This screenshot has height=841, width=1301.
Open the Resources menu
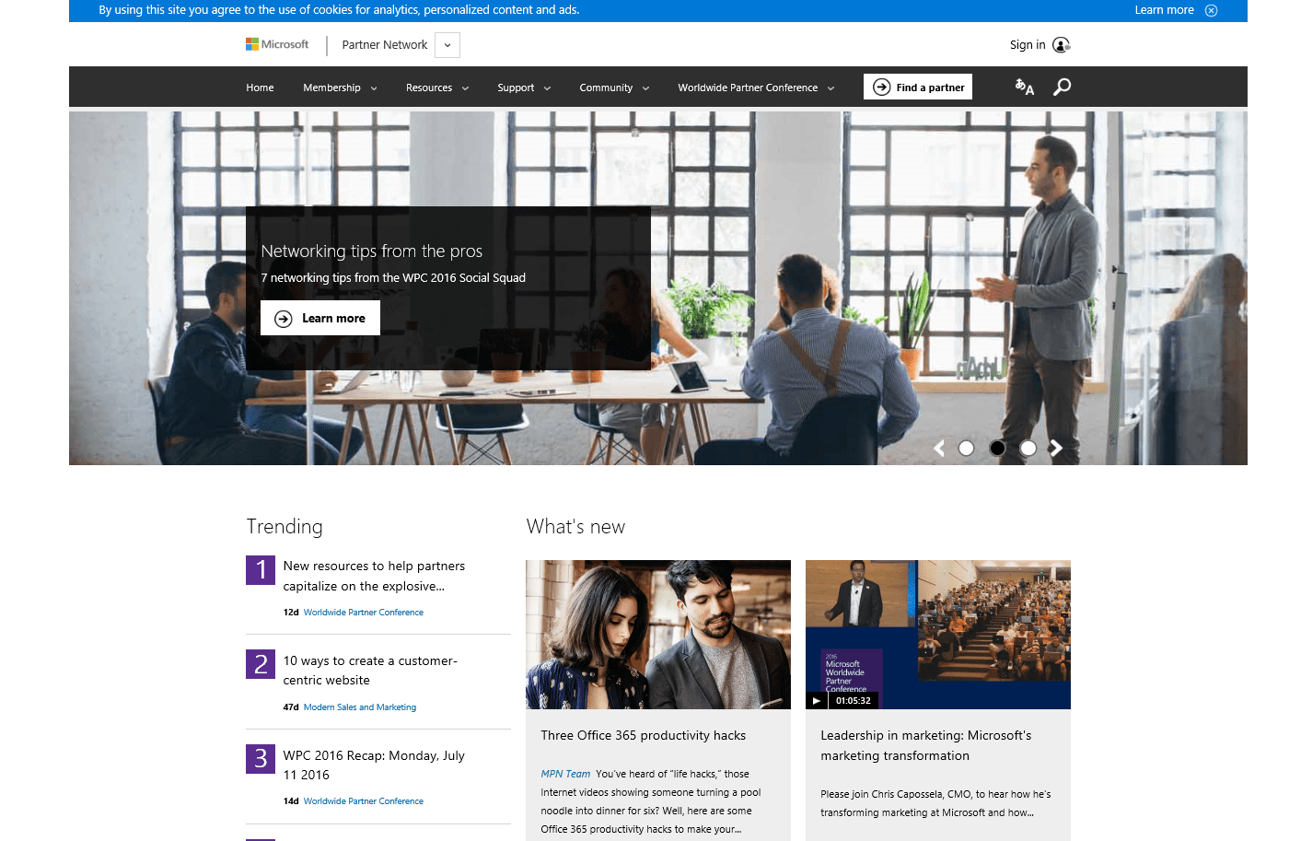click(429, 88)
